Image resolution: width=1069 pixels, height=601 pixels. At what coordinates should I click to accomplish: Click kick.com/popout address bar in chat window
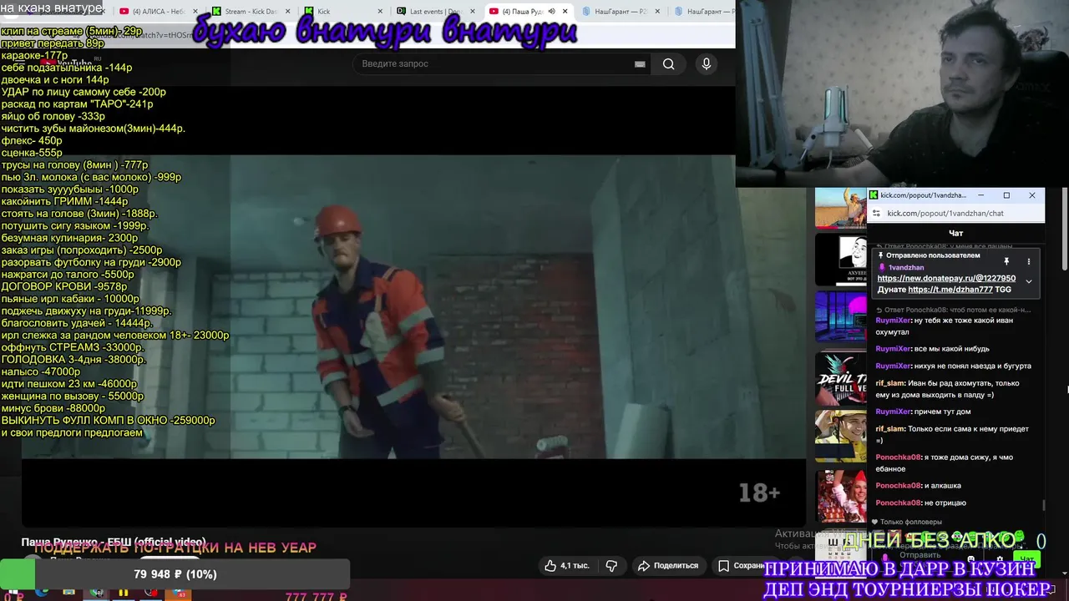[x=945, y=213]
